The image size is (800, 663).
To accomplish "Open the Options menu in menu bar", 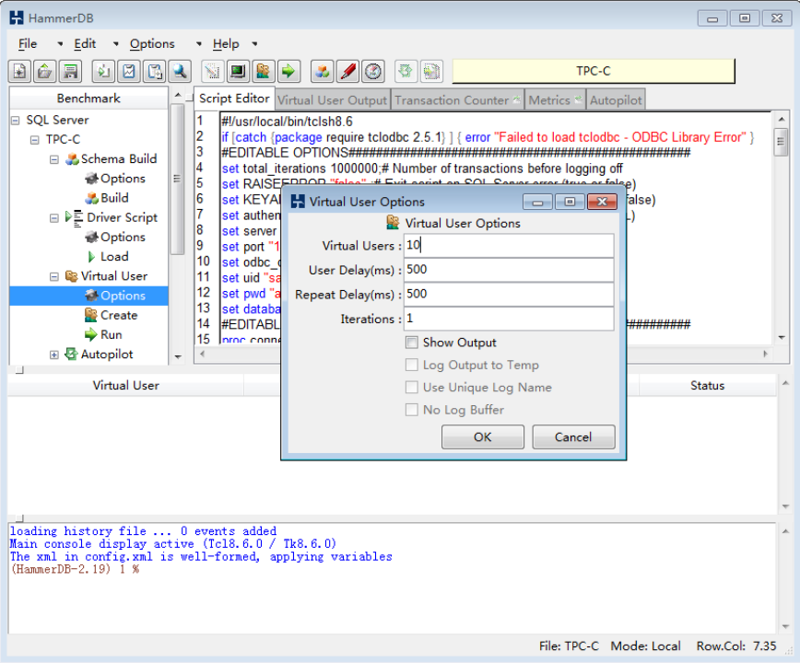I will click(152, 43).
